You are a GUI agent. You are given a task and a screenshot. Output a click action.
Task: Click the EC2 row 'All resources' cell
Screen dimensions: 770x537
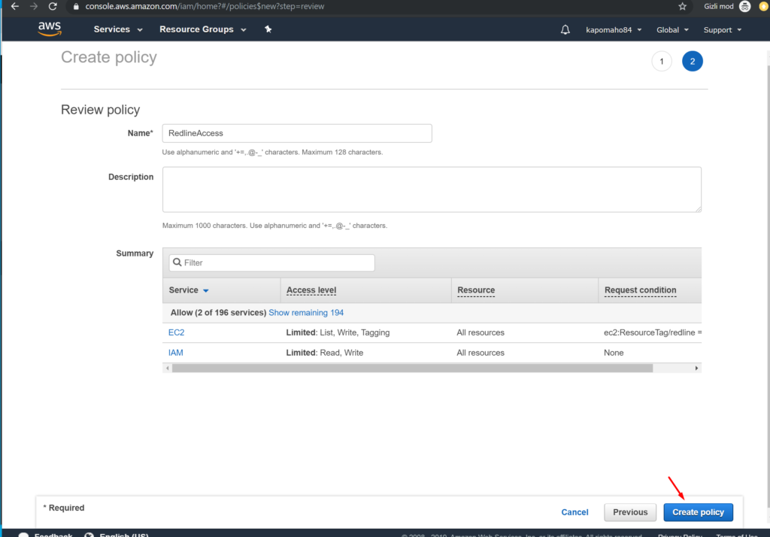[480, 332]
